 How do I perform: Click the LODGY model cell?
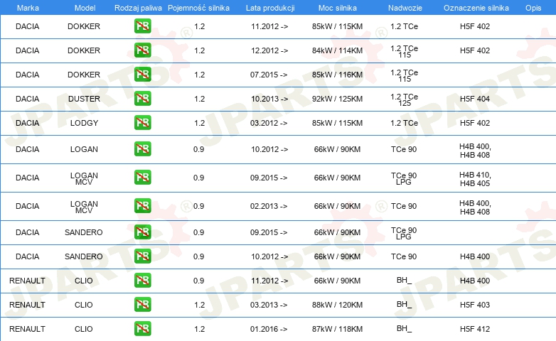(x=84, y=123)
